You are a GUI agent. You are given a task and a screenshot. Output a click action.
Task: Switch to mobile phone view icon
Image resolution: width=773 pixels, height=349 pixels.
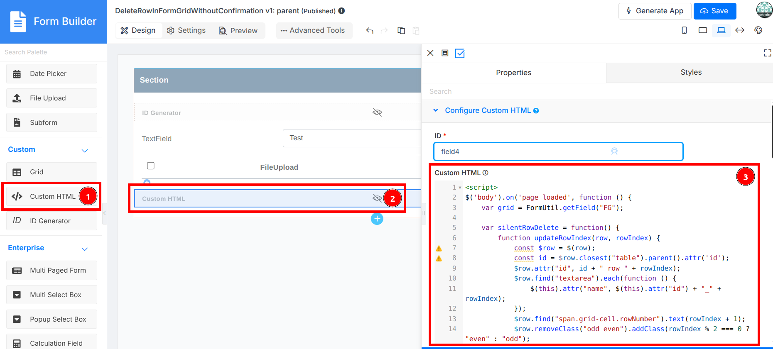coord(684,30)
